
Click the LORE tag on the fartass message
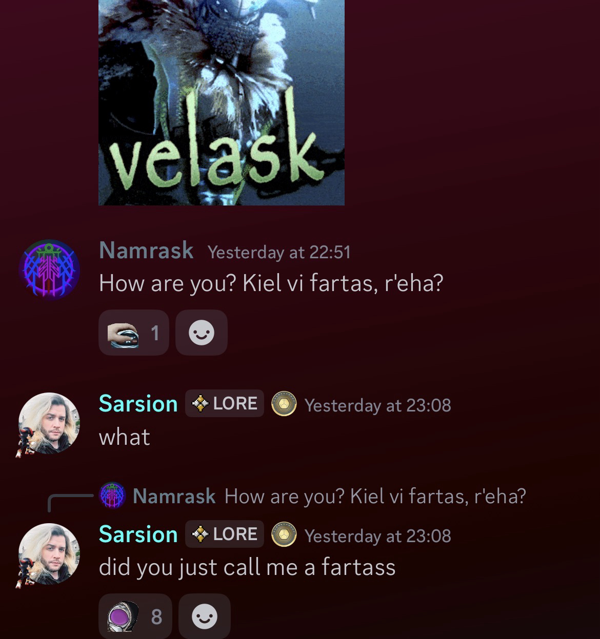[x=225, y=534]
